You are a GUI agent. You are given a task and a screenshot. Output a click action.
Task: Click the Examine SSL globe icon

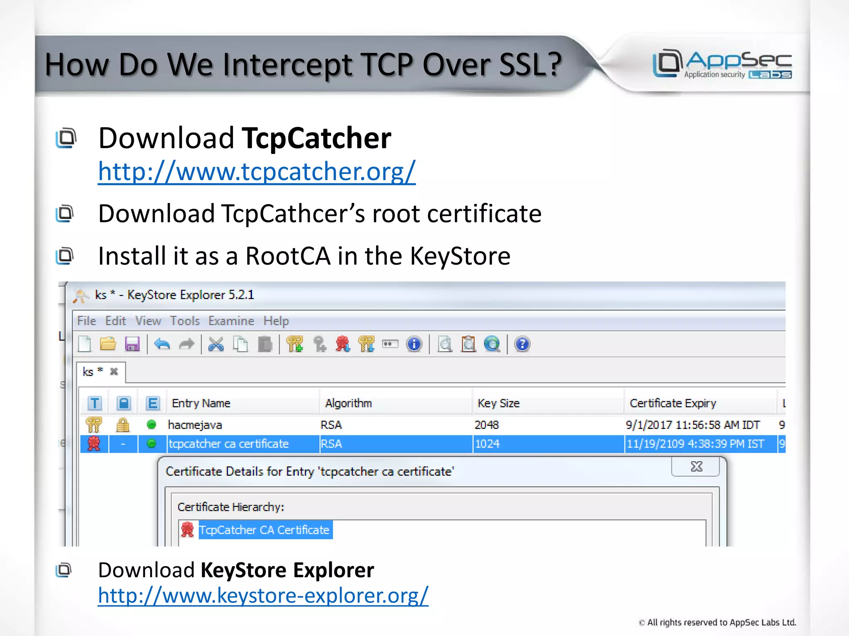(492, 344)
